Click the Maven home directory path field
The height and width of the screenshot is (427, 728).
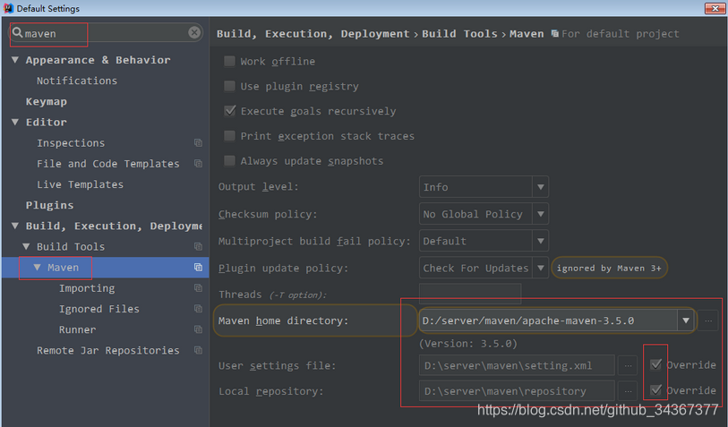(x=548, y=320)
